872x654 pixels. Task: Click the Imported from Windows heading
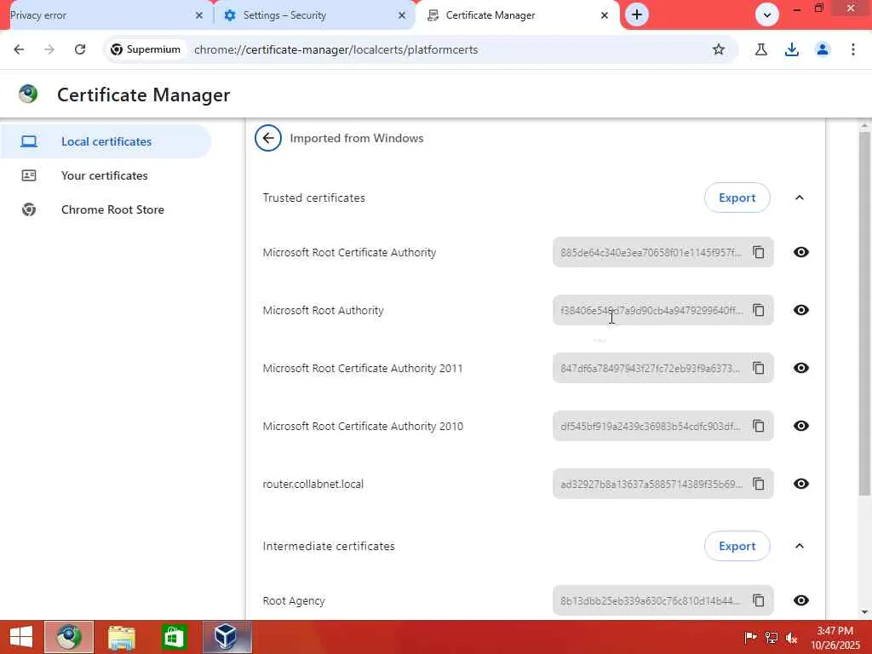pos(357,138)
